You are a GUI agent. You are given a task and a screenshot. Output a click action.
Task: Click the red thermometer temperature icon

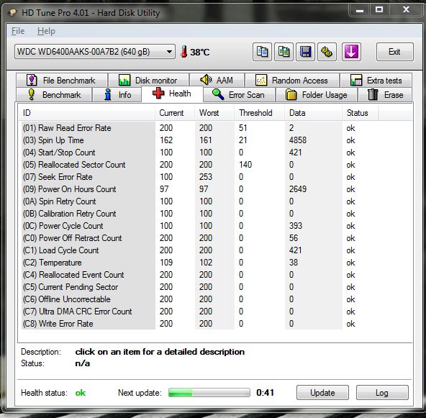184,52
